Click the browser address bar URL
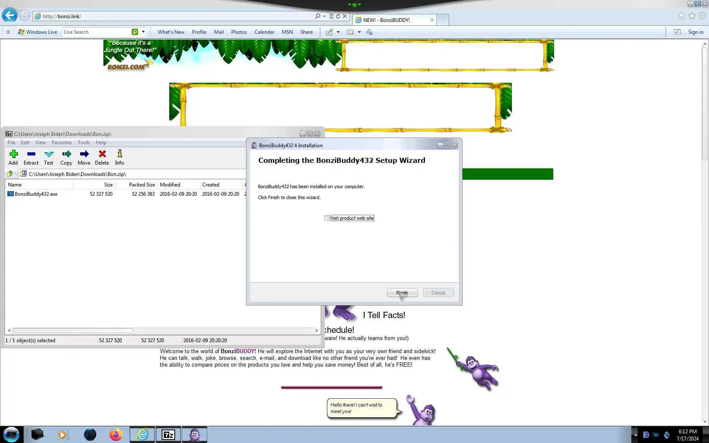The width and height of the screenshot is (709, 443). 62,16
